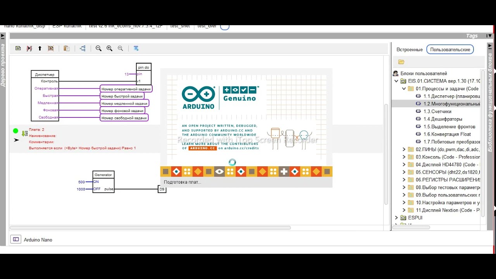This screenshot has height=279, width=496.
Task: Switch to the Встроенные blocks tab
Action: [x=409, y=50]
